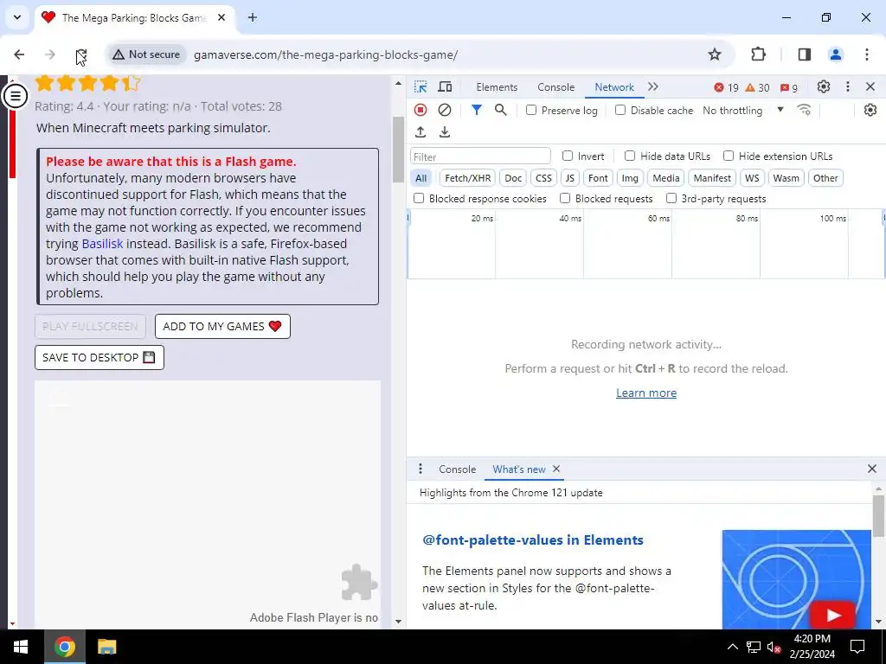Click the Not secure site info chip
Image resolution: width=886 pixels, height=664 pixels.
[x=145, y=54]
